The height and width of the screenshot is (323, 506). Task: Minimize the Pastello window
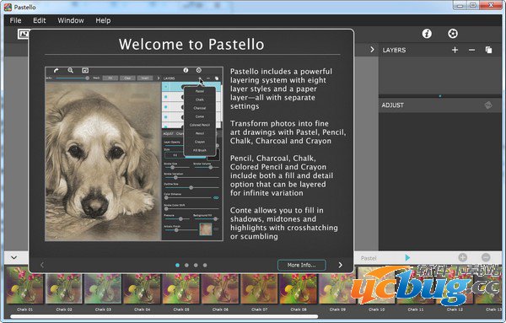(x=460, y=5)
